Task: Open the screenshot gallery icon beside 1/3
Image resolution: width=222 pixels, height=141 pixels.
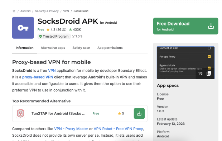Action: [x=209, y=74]
